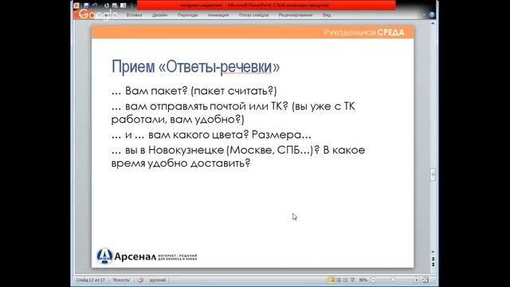The image size is (510, 287).
Task: Click the scrollbar down arrow
Action: click(433, 252)
